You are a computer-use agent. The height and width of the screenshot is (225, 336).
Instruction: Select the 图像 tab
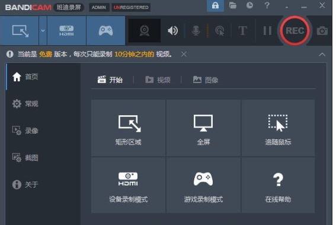click(x=206, y=80)
